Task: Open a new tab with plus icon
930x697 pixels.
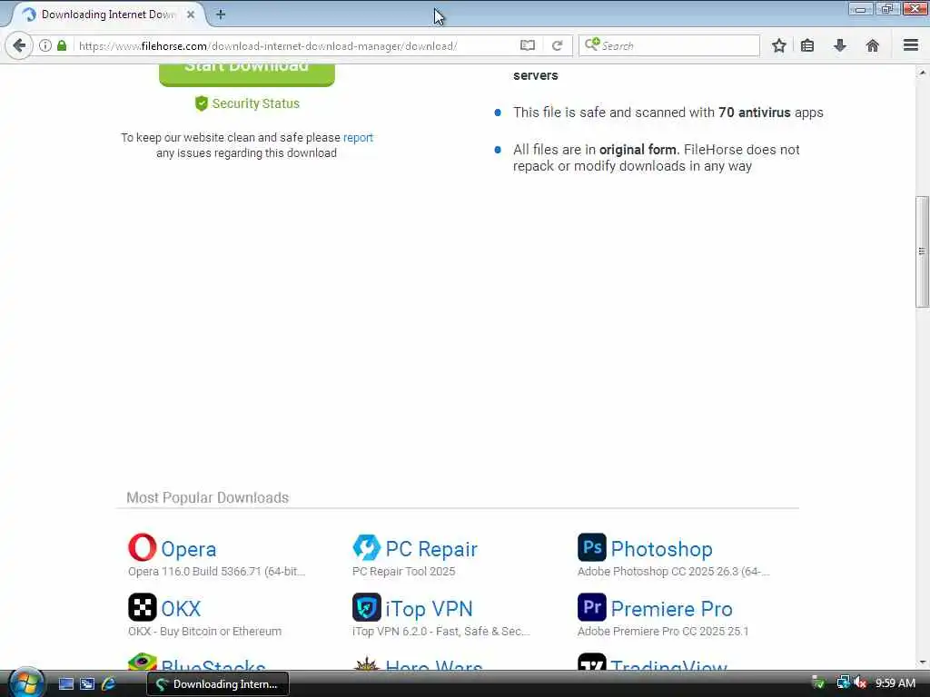Action: point(221,15)
